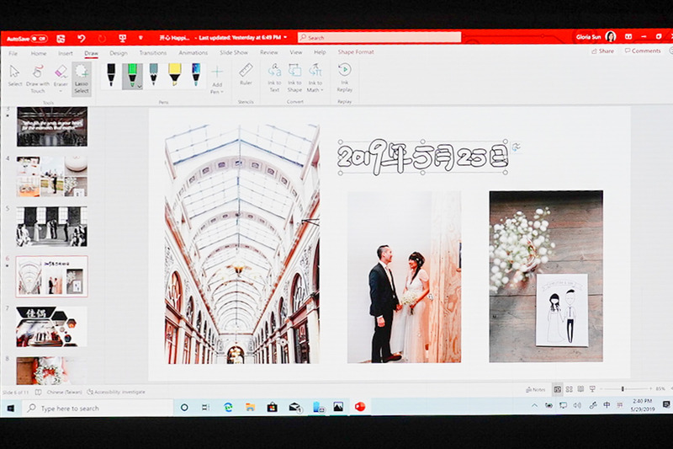This screenshot has width=673, height=449.
Task: Switch to Slide Sorter view
Action: (570, 389)
